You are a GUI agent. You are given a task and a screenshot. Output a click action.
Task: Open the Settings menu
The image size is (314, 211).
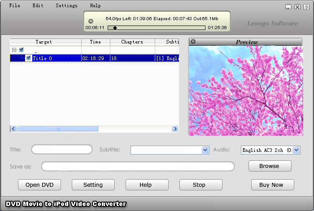pos(66,6)
